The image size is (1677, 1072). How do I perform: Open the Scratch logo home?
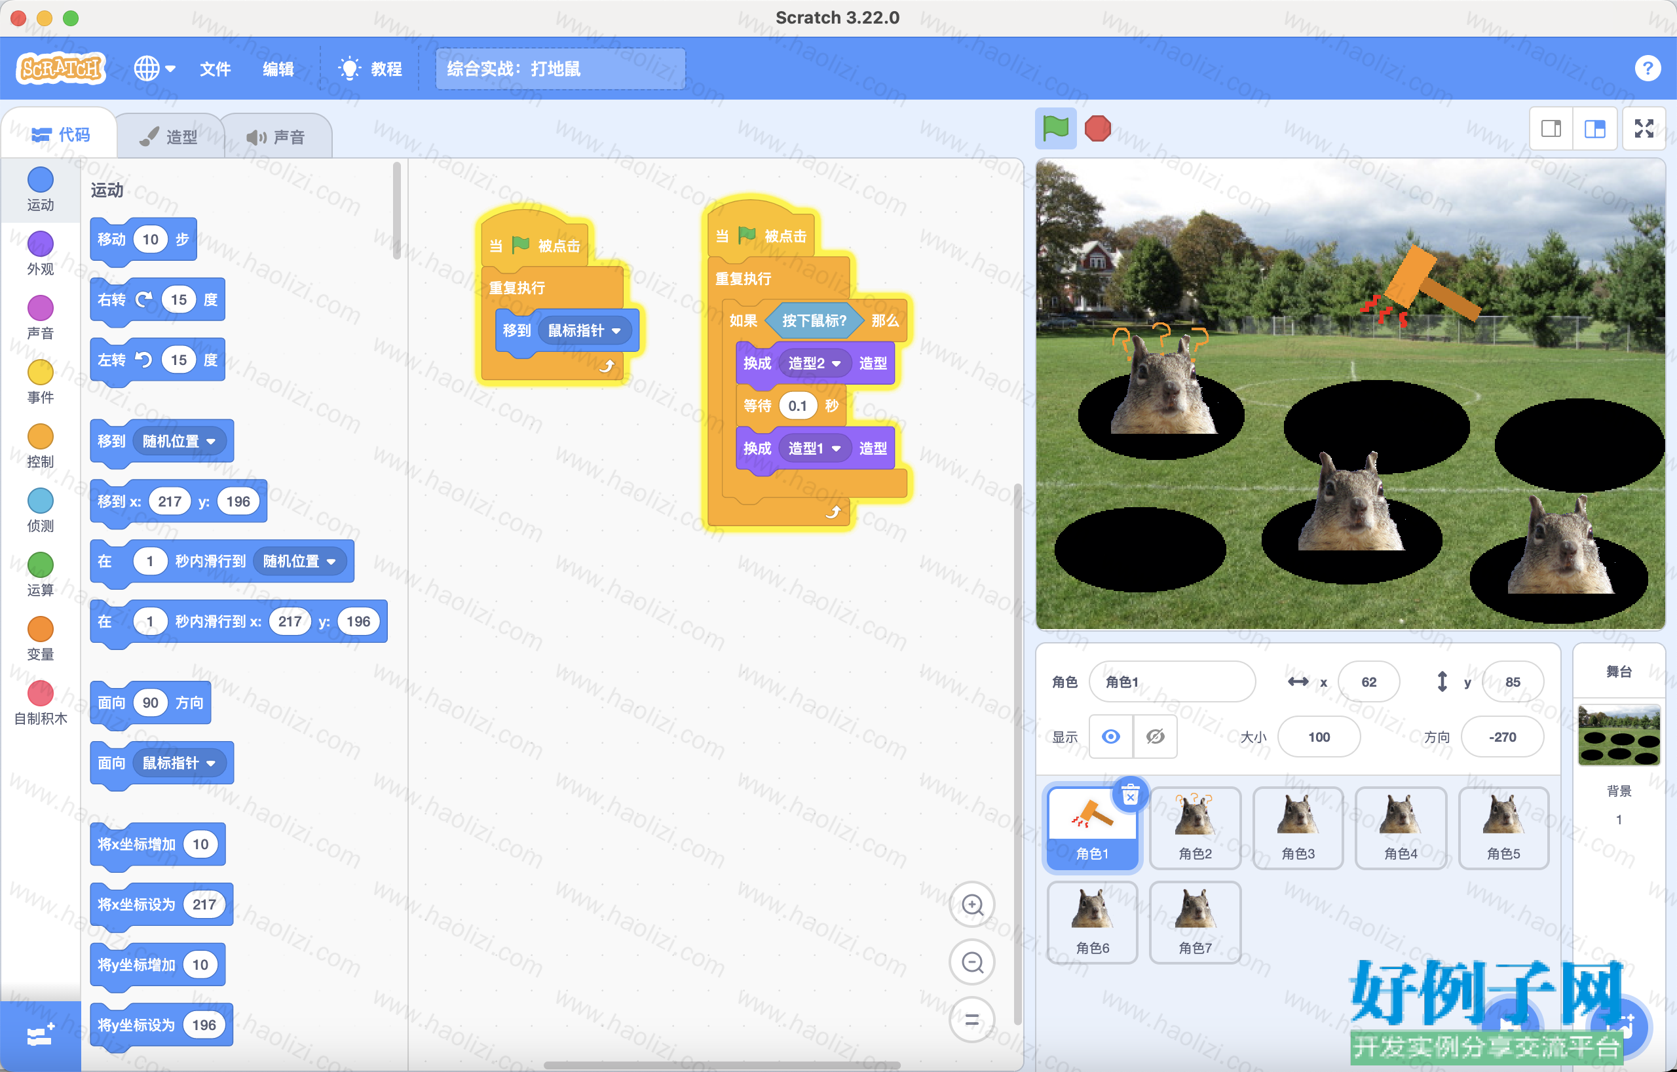pyautogui.click(x=60, y=68)
